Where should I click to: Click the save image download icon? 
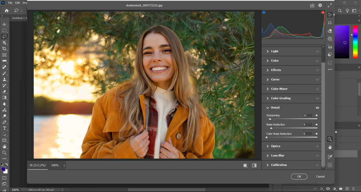point(312,5)
